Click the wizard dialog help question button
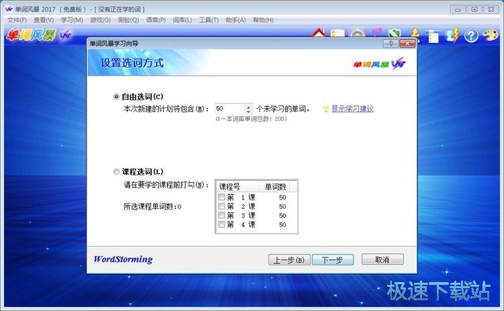 [391, 44]
